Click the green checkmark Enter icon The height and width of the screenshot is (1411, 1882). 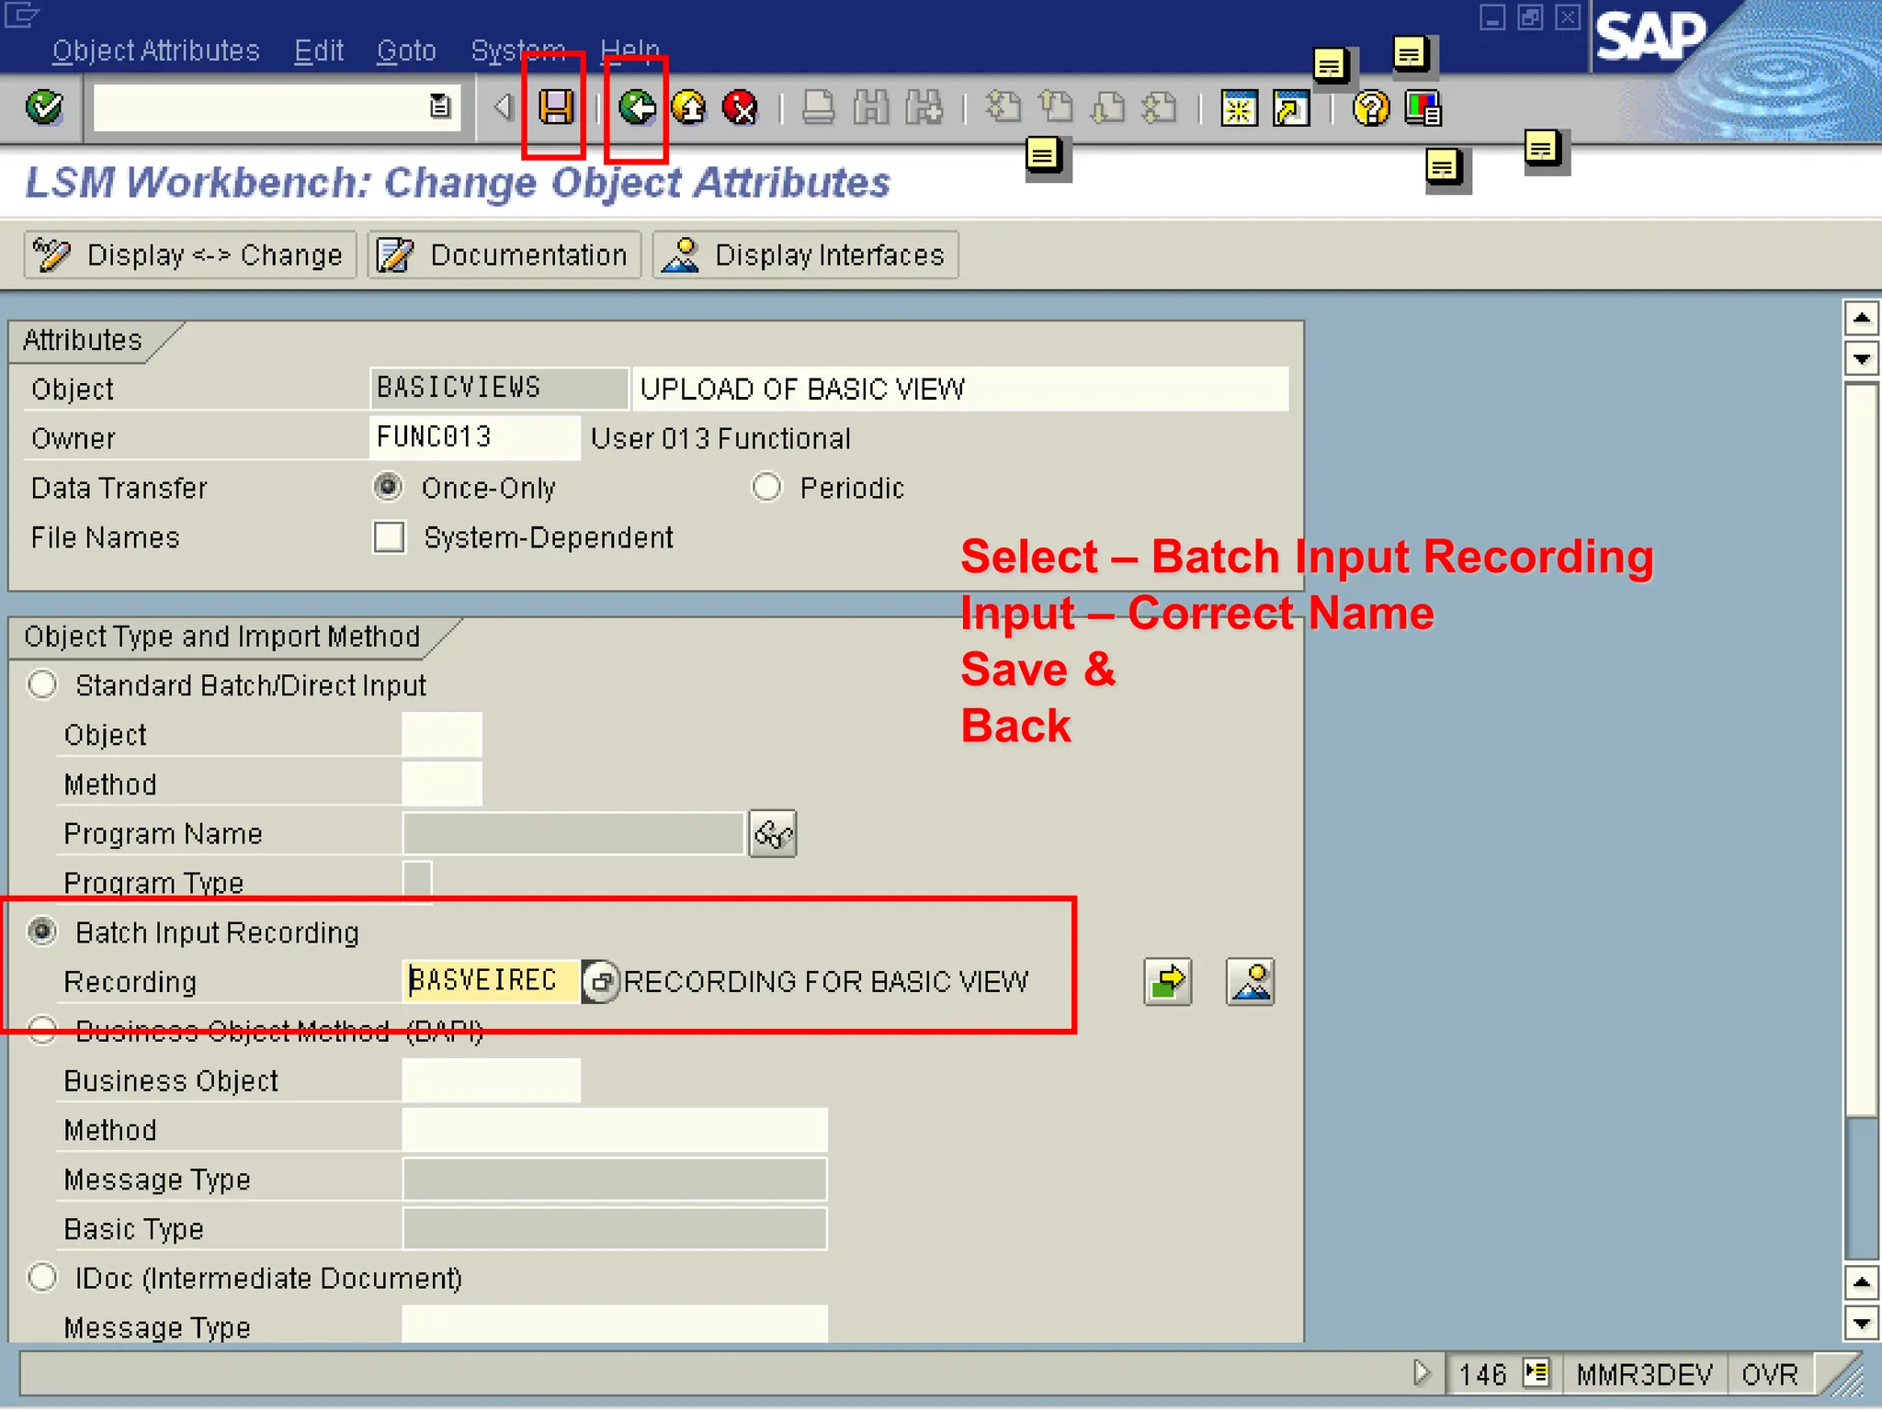tap(44, 107)
